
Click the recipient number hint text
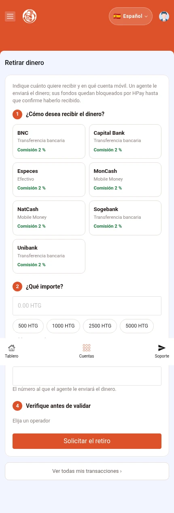tap(64, 389)
